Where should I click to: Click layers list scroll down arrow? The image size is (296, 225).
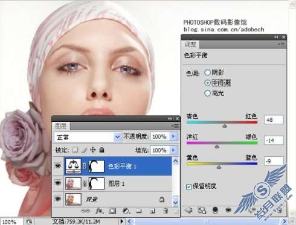click(176, 202)
